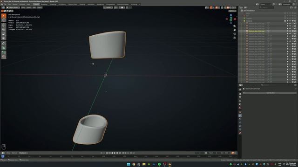Switch to the Sculpting workspace tab
Screen dimensions: 298x167
(53, 4)
